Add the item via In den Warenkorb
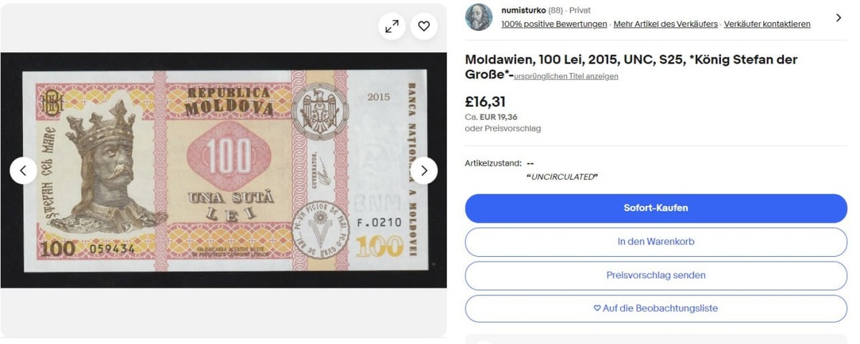The image size is (860, 344). click(x=656, y=242)
